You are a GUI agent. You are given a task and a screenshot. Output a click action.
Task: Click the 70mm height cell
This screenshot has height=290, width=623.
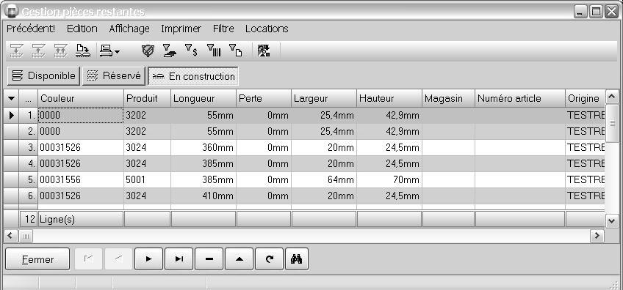[x=389, y=179]
